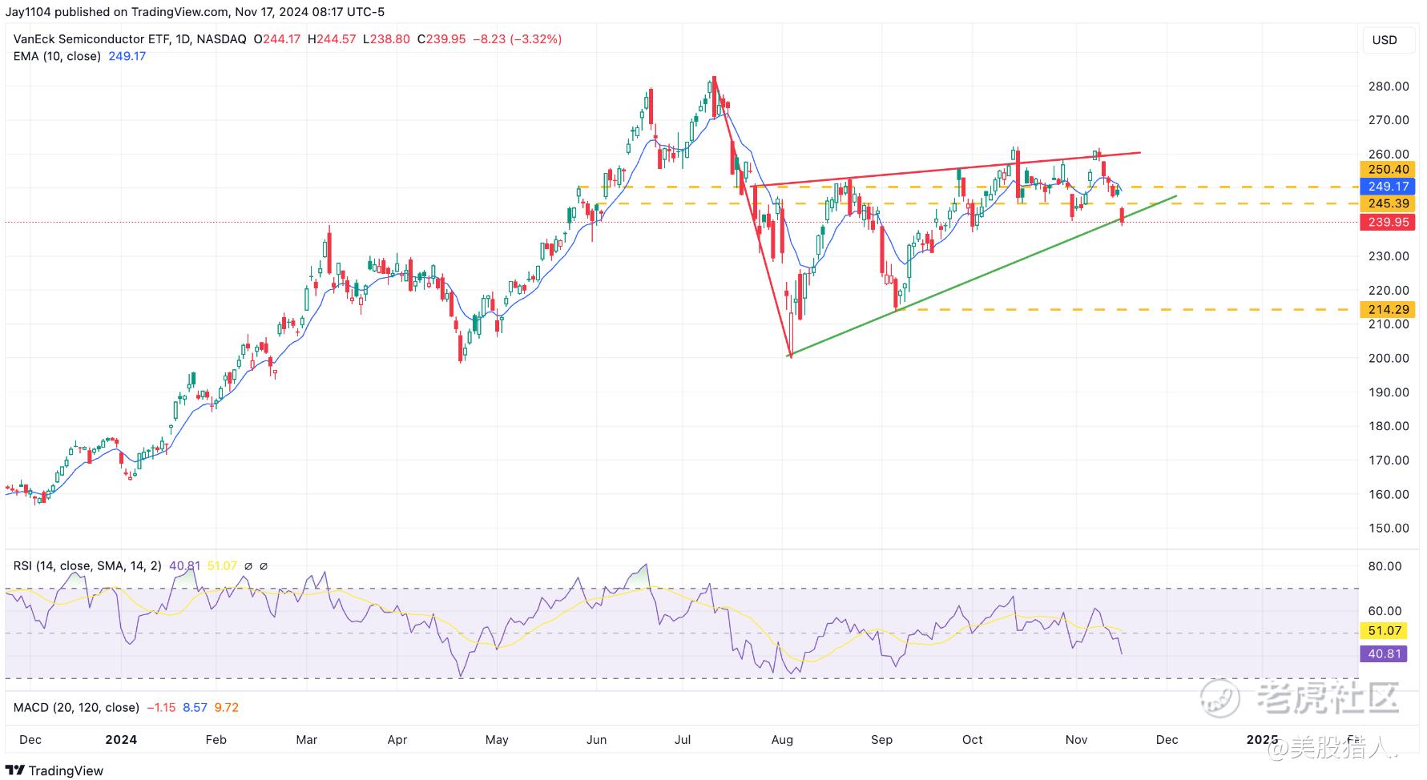Image resolution: width=1427 pixels, height=780 pixels.
Task: Click the orange 214.29 price axis label
Action: tap(1388, 309)
